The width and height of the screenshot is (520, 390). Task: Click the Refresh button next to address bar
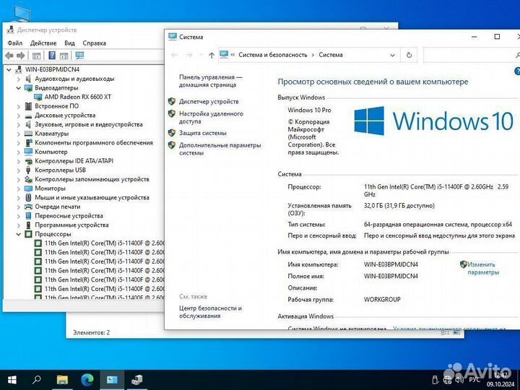click(x=409, y=55)
